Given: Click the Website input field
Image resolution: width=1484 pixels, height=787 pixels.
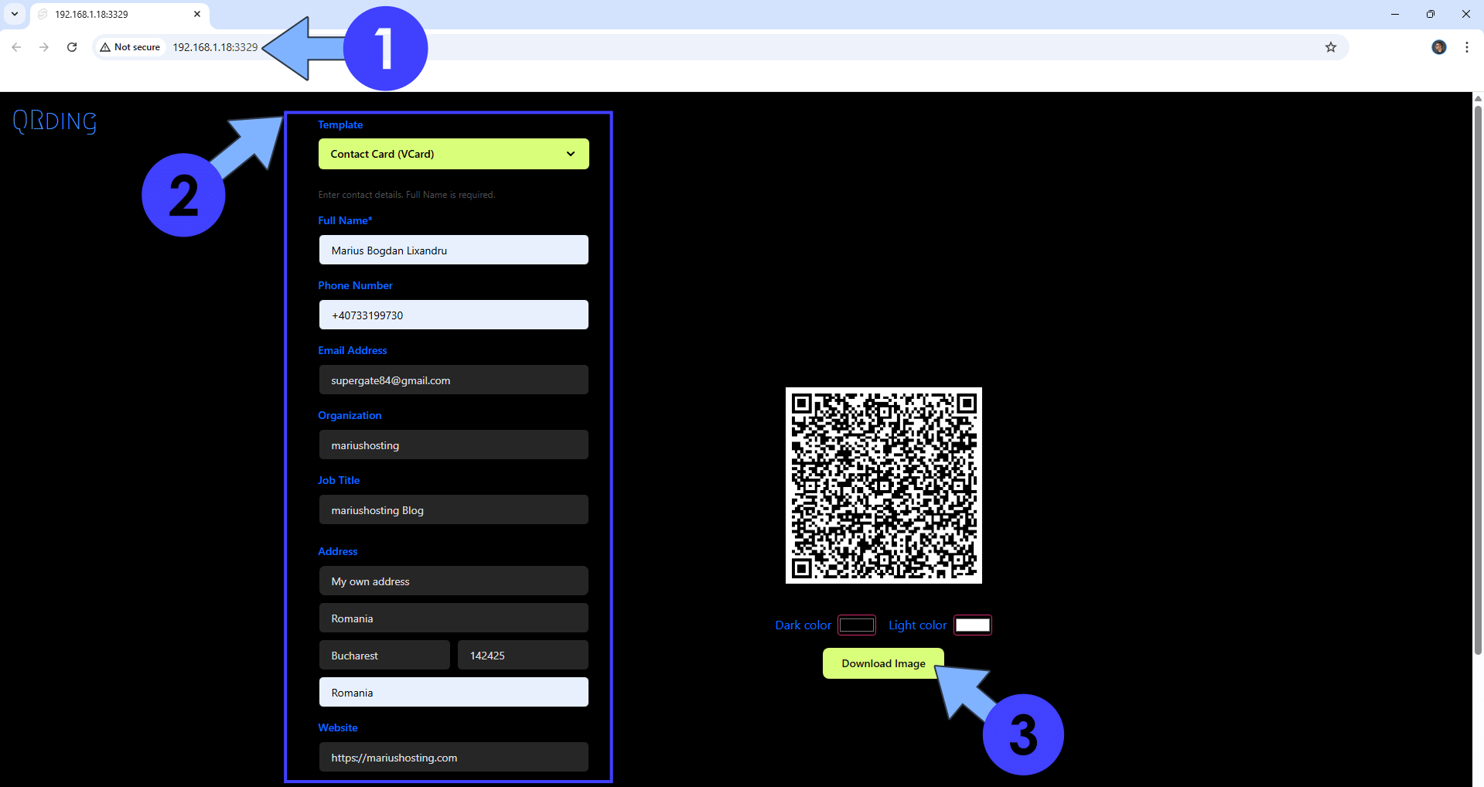Looking at the screenshot, I should [453, 757].
